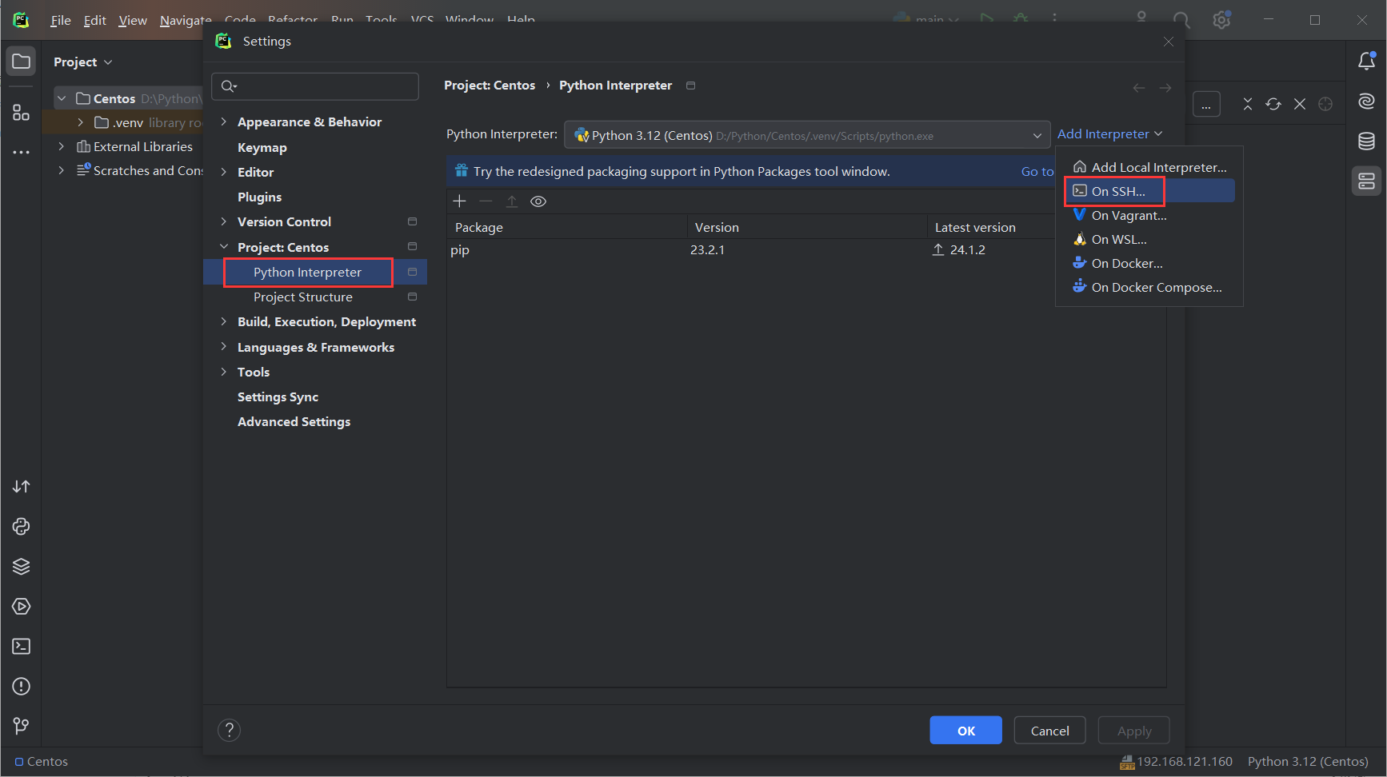Open the IDE settings gear icon
Image resolution: width=1387 pixels, height=777 pixels.
pos(1221,20)
